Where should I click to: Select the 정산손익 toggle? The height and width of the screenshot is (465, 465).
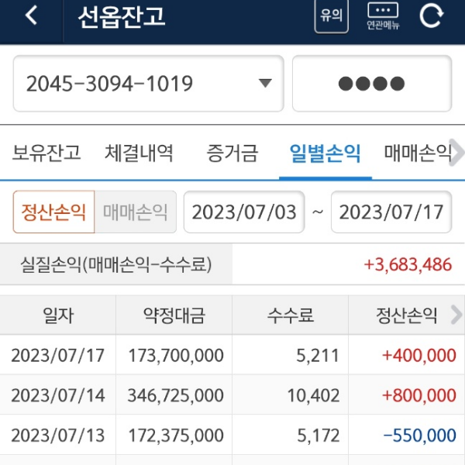pos(53,212)
